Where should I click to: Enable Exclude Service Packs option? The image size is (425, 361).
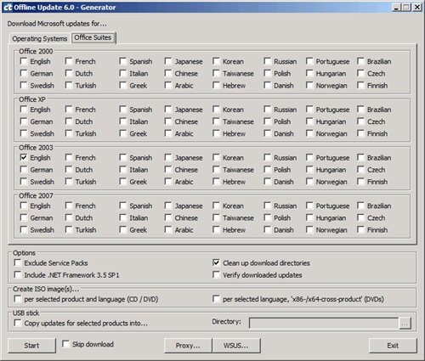pyautogui.click(x=18, y=263)
